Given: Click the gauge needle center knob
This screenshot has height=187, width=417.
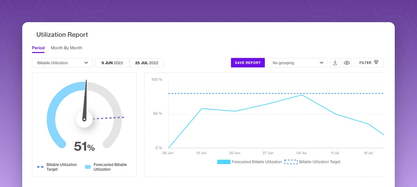Looking at the screenshot, I should tap(84, 119).
